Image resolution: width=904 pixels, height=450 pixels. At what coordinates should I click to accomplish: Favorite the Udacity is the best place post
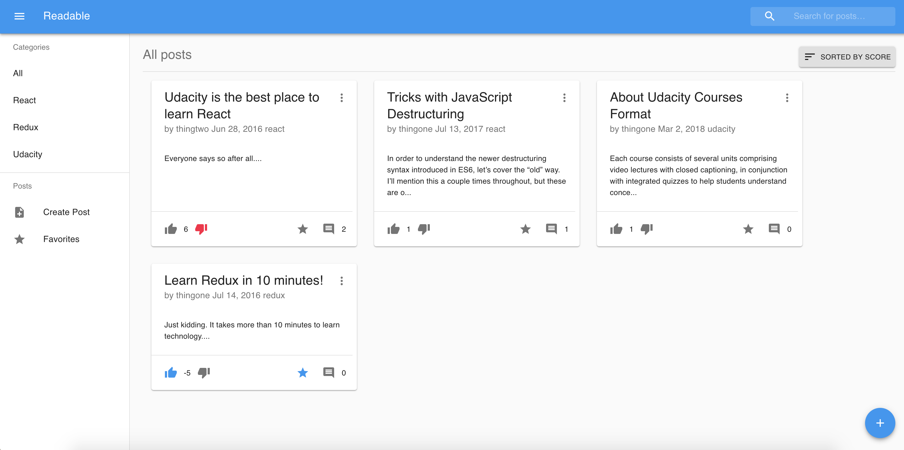coord(303,229)
